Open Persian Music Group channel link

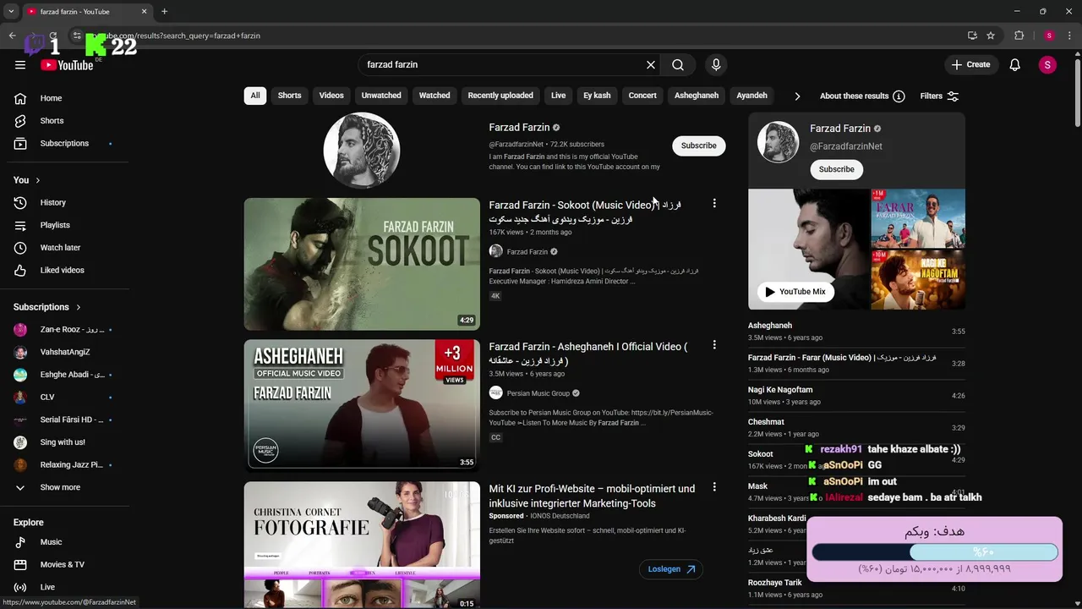[538, 393]
